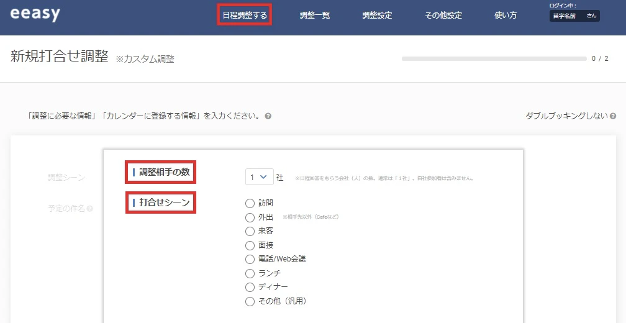626x323 pixels.
Task: Click the logged-in user name badge
Action: tap(574, 16)
